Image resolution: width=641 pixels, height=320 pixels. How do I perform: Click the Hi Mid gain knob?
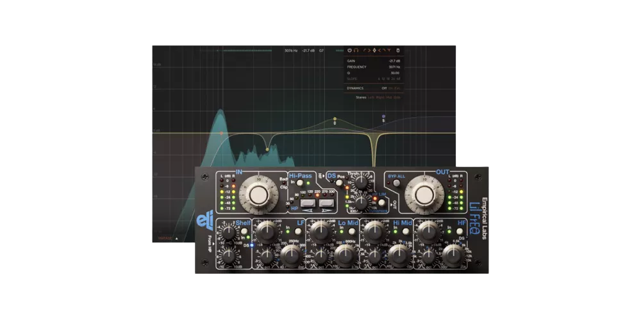(375, 232)
